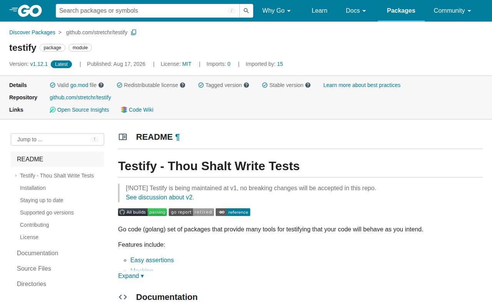Screen dimensions: 492x308
Task: Click the Open Source Insights icon
Action: (53, 110)
